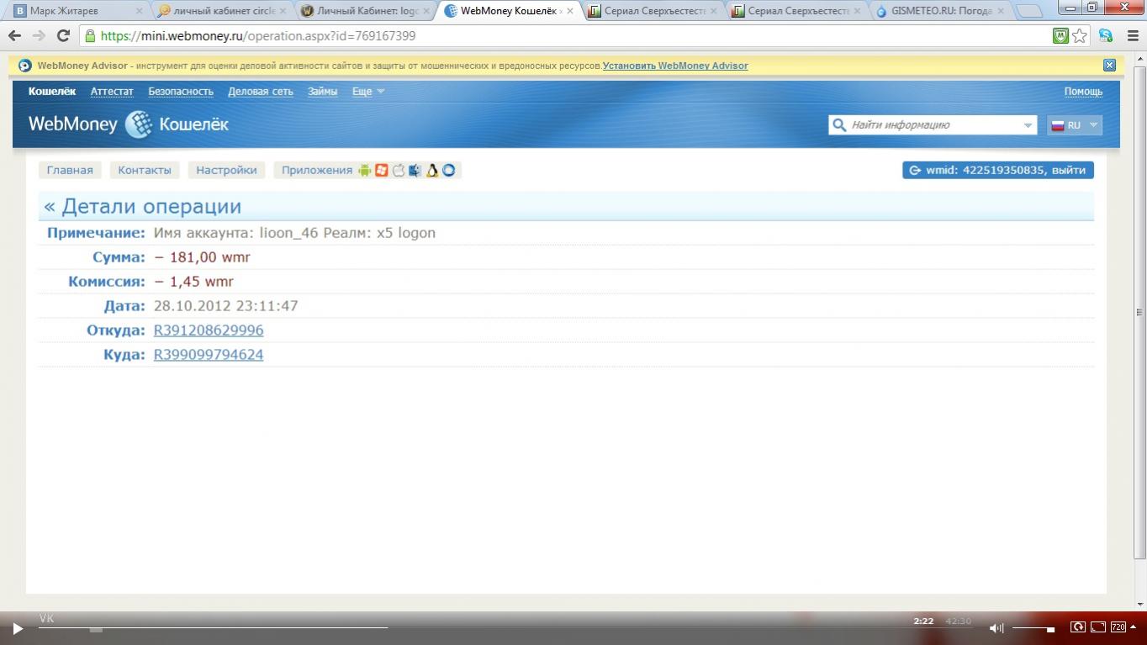Viewport: 1147px width, 645px height.
Task: Click the green shield extension icon
Action: pos(1060,36)
